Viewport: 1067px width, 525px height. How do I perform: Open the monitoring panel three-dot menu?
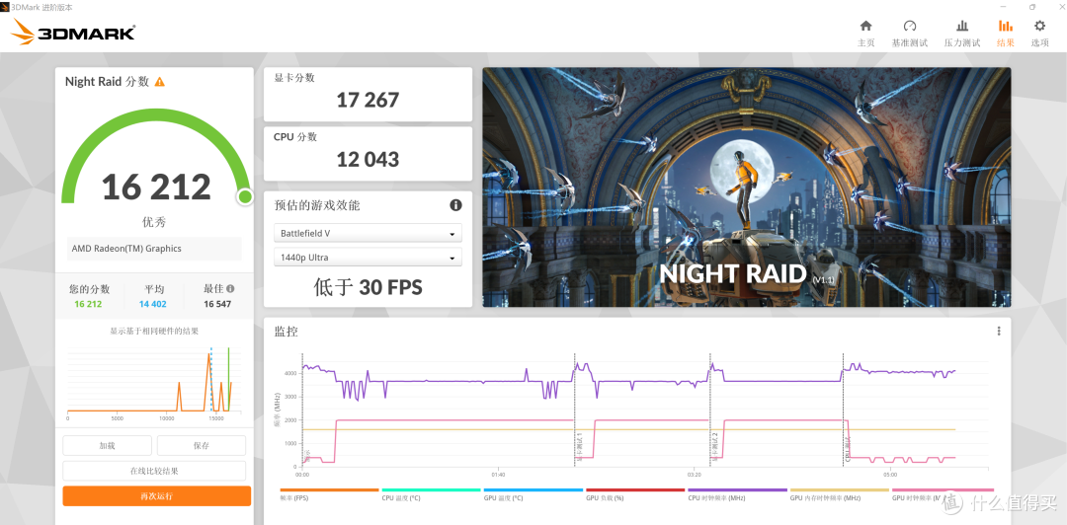pos(998,332)
